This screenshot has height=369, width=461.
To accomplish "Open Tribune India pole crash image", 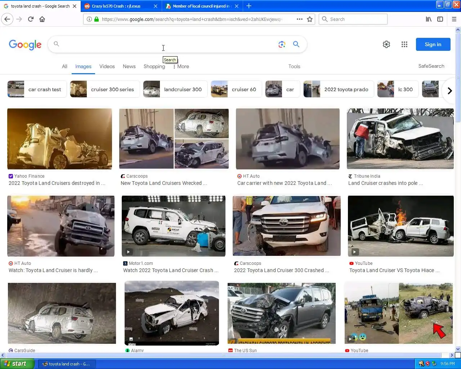I will click(400, 139).
